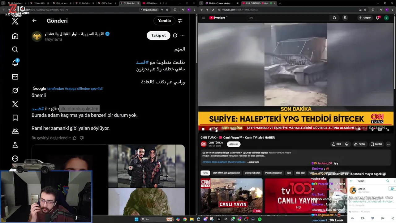Mute the video with speaker icon
The height and width of the screenshot is (223, 396).
[x=211, y=129]
